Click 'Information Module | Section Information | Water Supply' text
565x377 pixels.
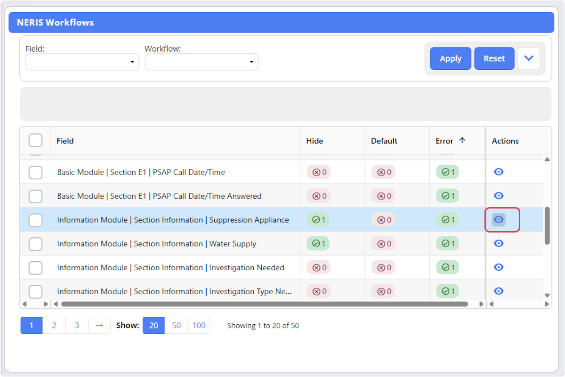point(157,244)
